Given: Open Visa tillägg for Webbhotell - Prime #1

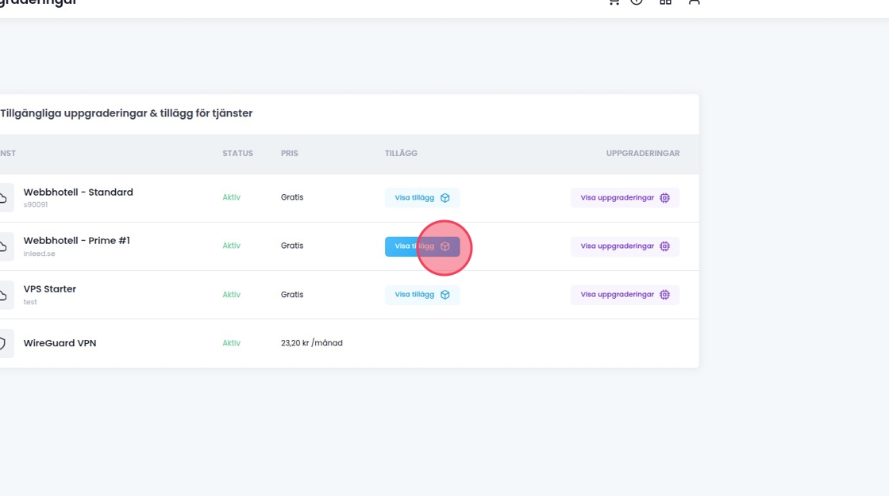Looking at the screenshot, I should [x=421, y=246].
